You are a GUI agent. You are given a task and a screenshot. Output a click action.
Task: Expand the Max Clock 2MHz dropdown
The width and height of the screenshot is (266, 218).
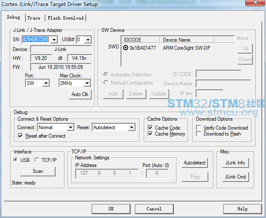(87, 83)
